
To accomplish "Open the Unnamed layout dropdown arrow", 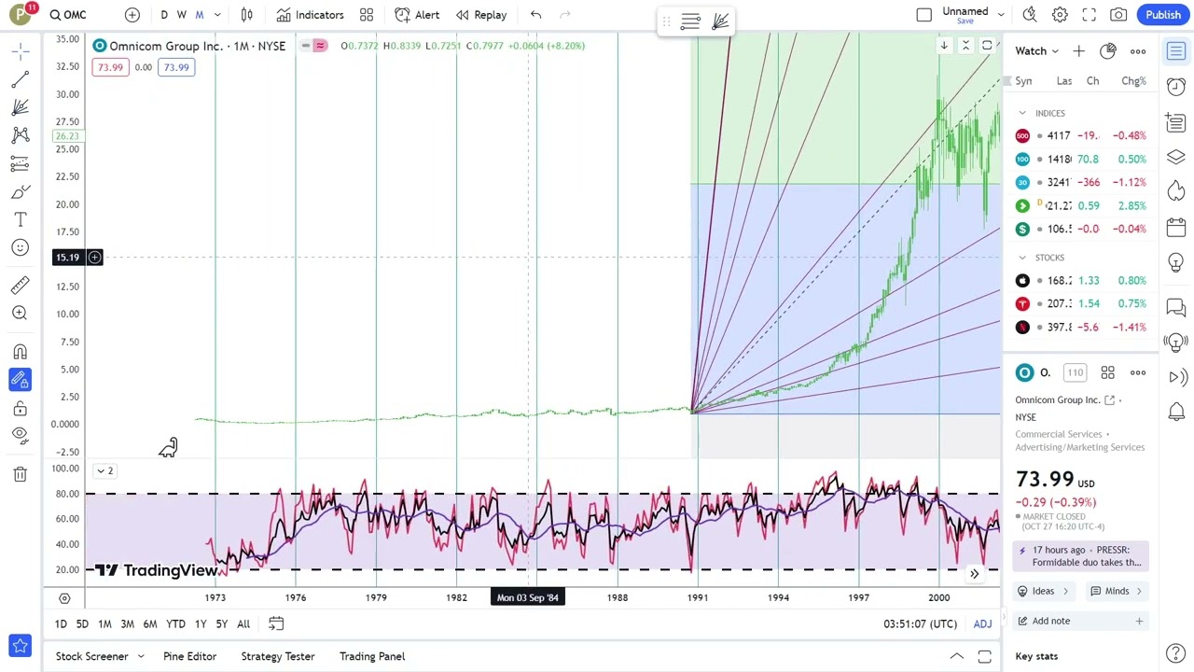I will pyautogui.click(x=1001, y=15).
